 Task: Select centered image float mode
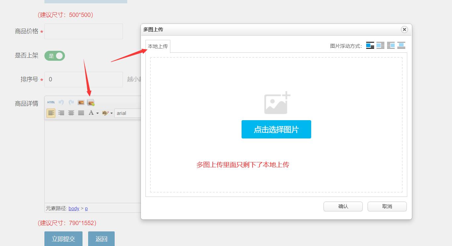click(x=401, y=45)
